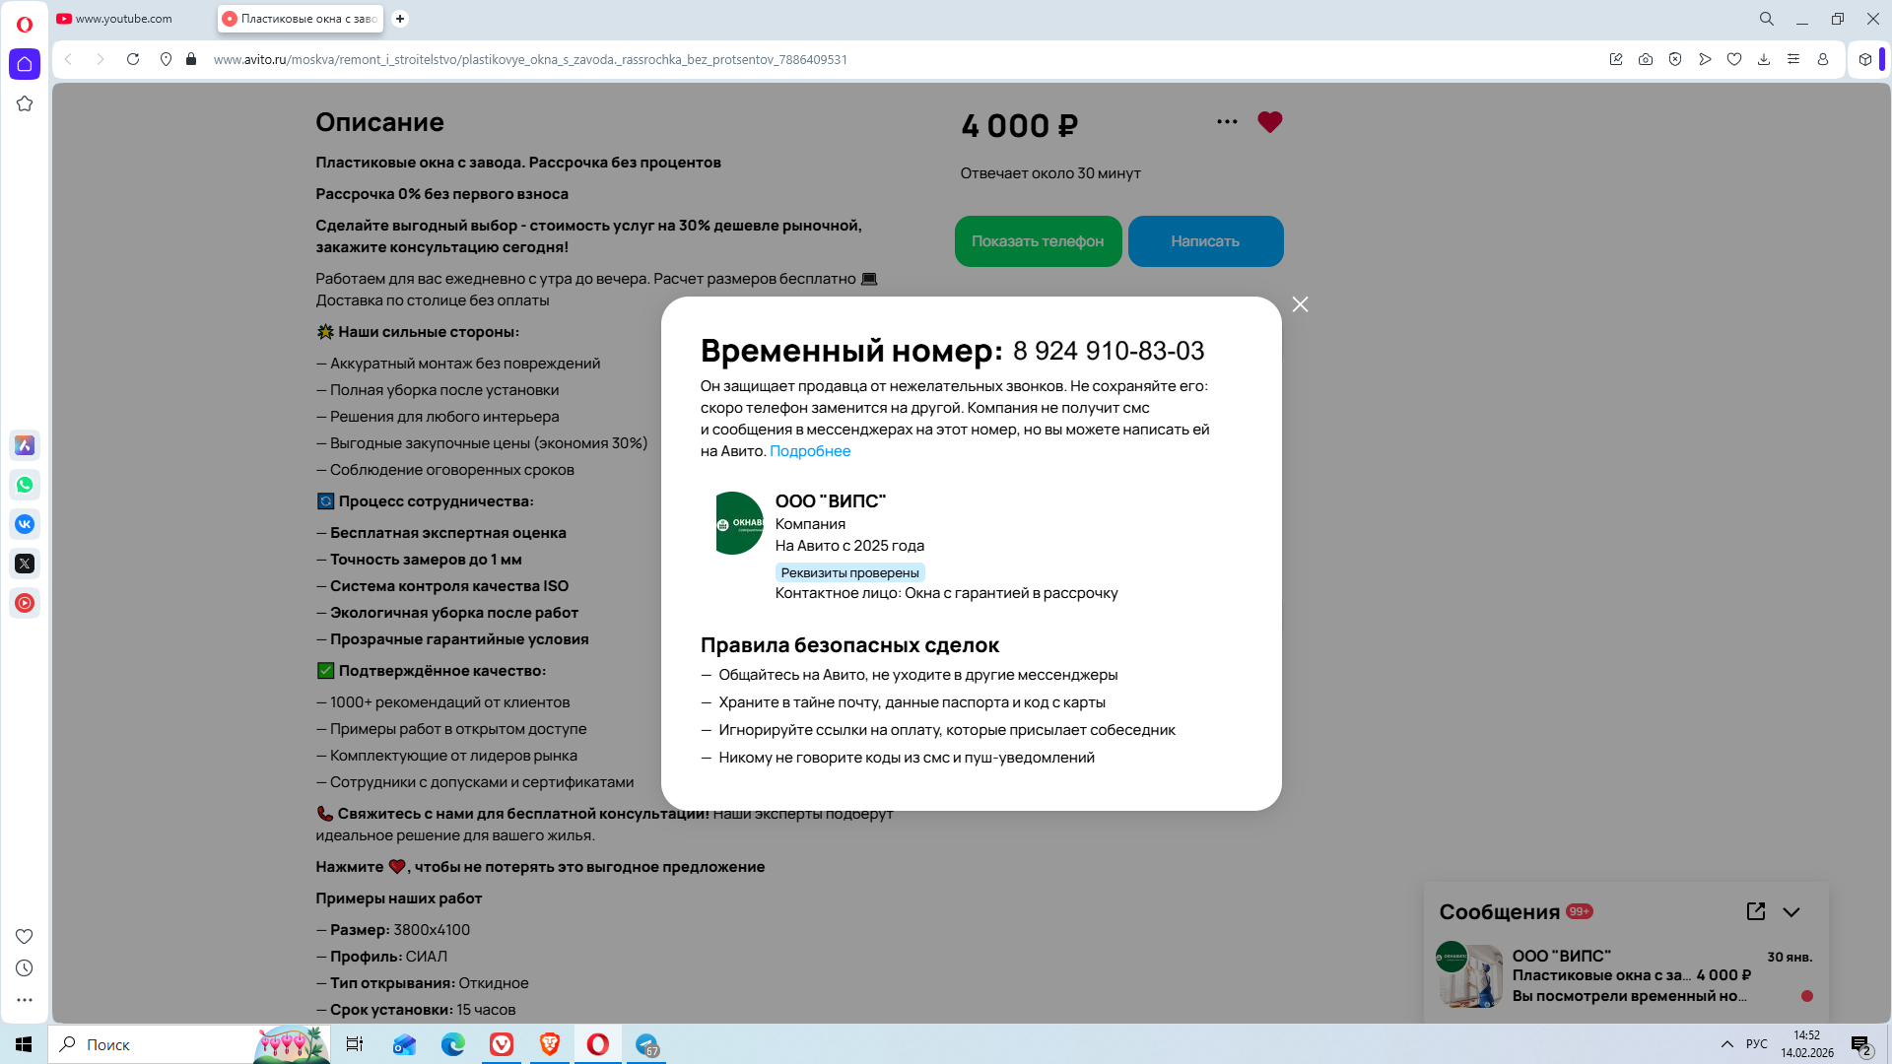
Task: Collapse the Сообщения chat panel
Action: coord(1791,912)
